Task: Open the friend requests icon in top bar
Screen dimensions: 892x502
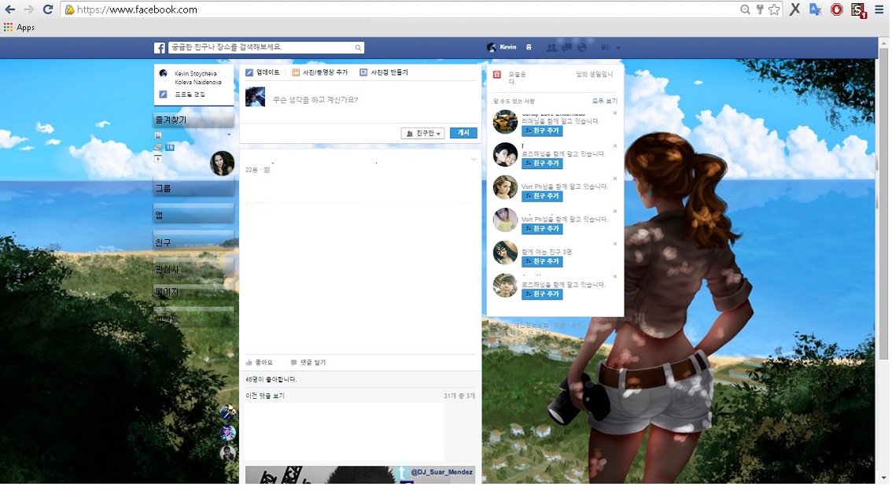Action: tap(551, 48)
